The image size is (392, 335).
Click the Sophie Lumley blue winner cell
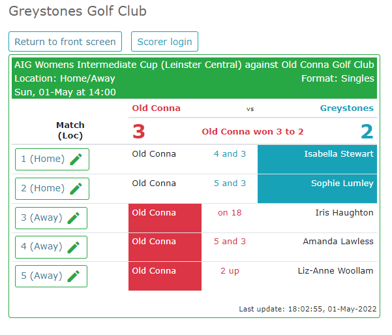317,189
